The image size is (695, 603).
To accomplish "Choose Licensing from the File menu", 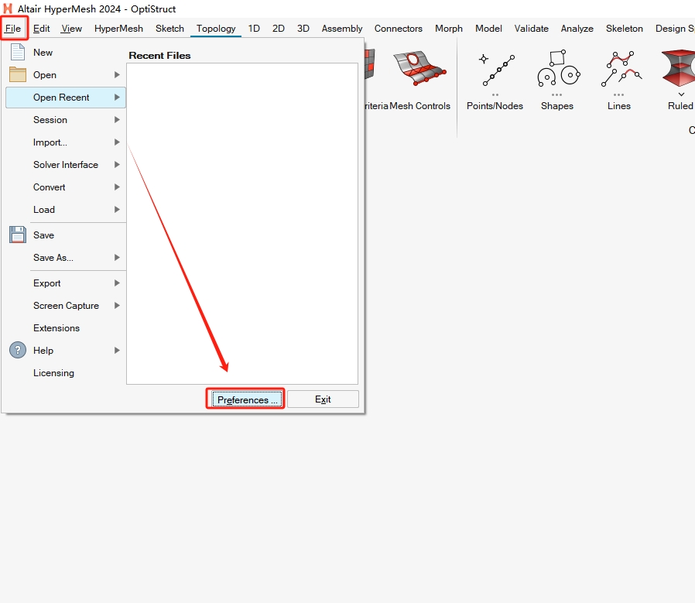I will coord(53,373).
